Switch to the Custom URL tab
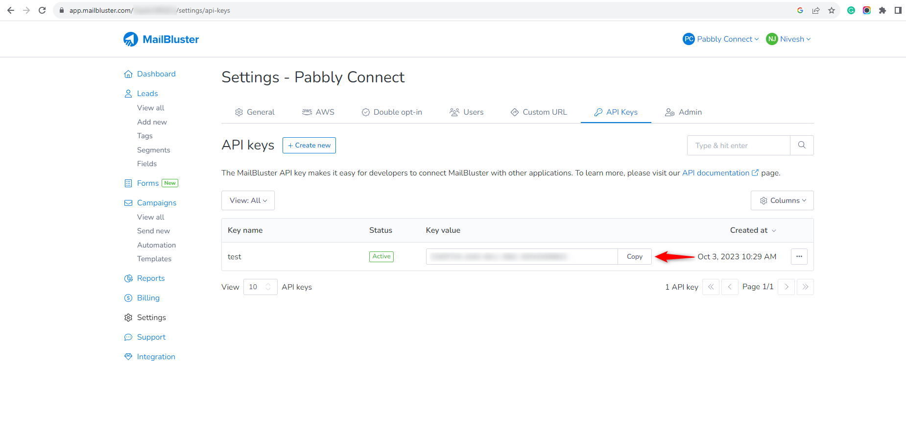Viewport: 906px width, 421px height. 539,112
